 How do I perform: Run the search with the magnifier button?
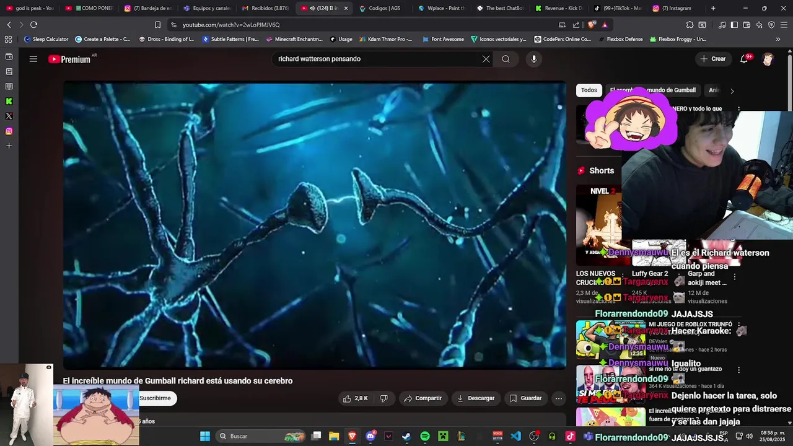click(x=506, y=59)
